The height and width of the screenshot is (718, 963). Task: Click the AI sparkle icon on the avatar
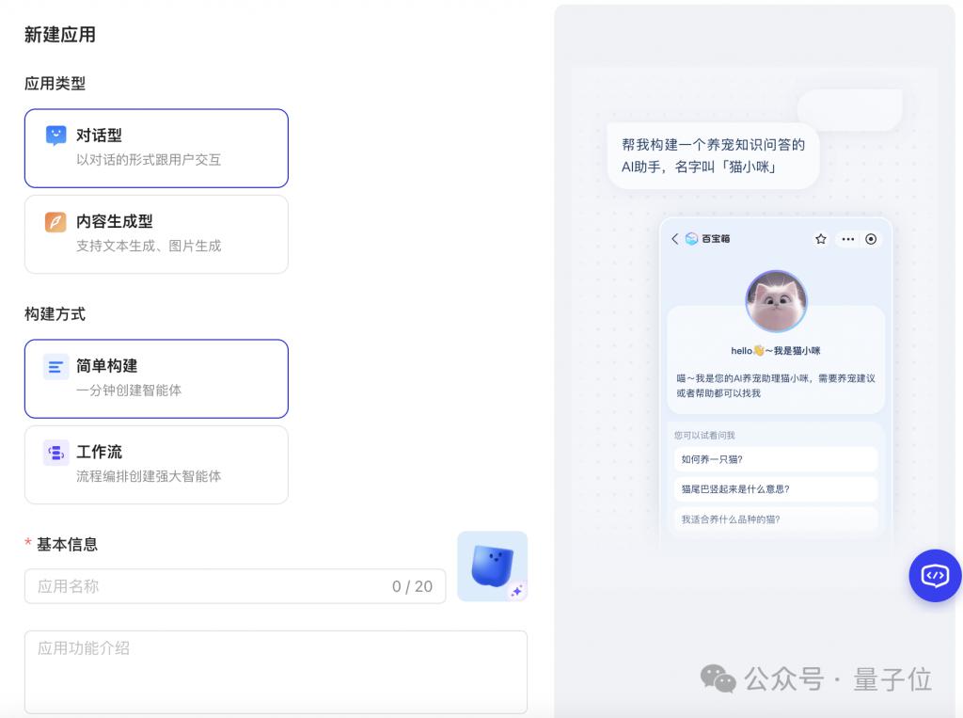click(517, 591)
